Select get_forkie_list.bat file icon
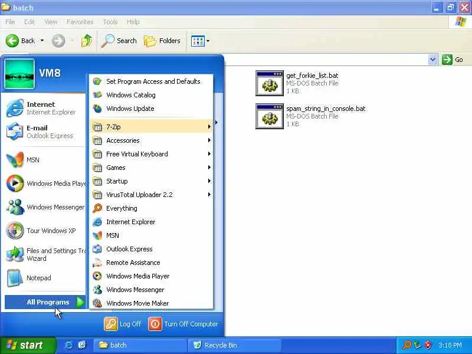The width and height of the screenshot is (472, 354). (x=270, y=83)
